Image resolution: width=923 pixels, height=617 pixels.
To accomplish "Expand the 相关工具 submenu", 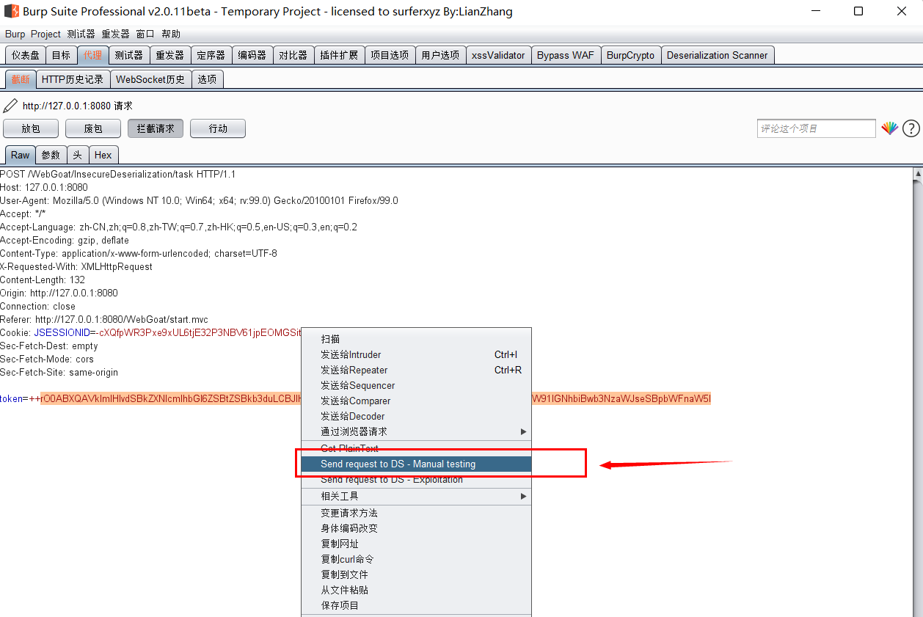I will pos(416,496).
